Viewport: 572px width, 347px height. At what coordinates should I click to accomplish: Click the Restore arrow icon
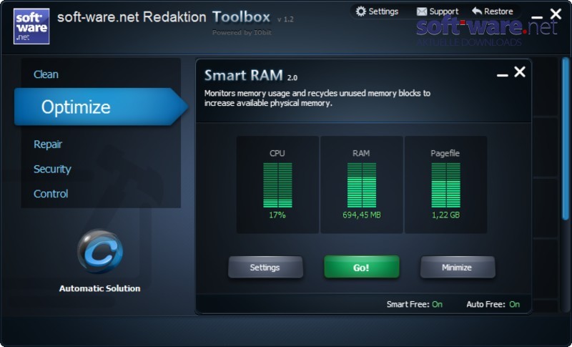(x=476, y=11)
